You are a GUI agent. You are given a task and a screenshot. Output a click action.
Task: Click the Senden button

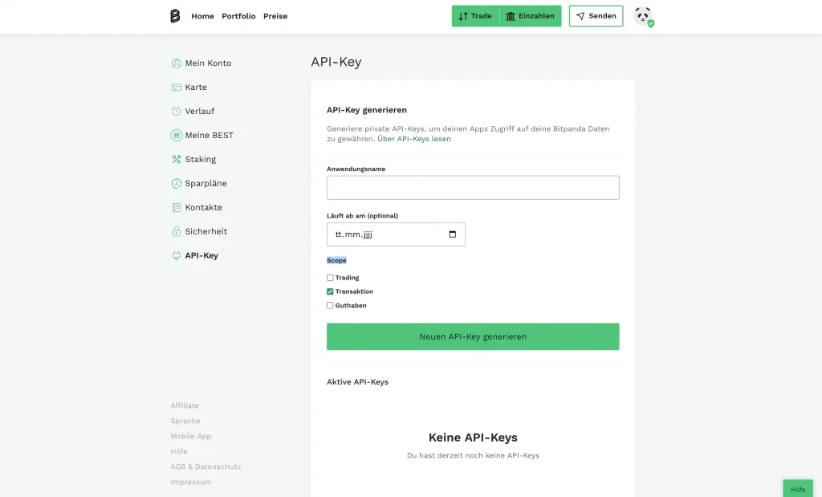click(596, 16)
